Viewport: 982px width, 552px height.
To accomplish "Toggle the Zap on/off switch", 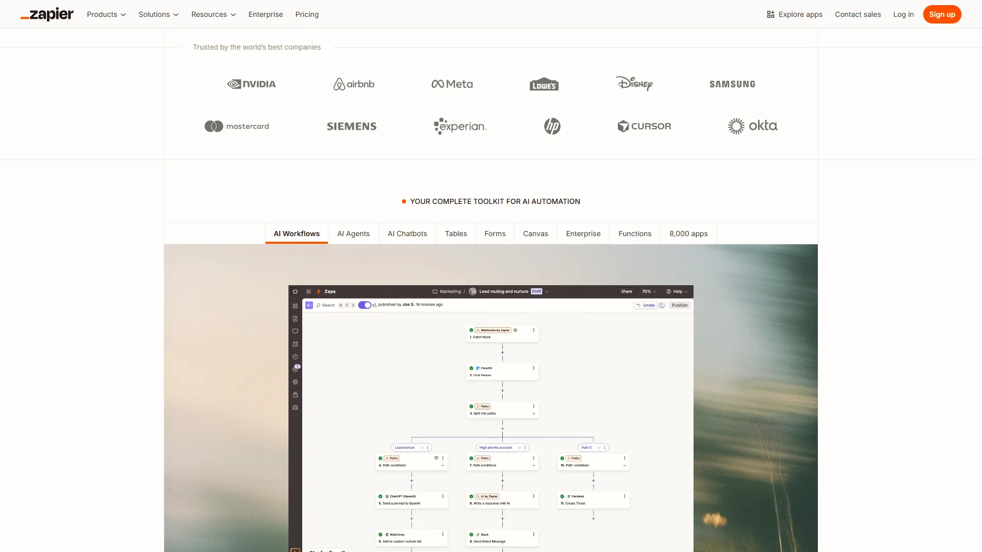I will point(365,305).
